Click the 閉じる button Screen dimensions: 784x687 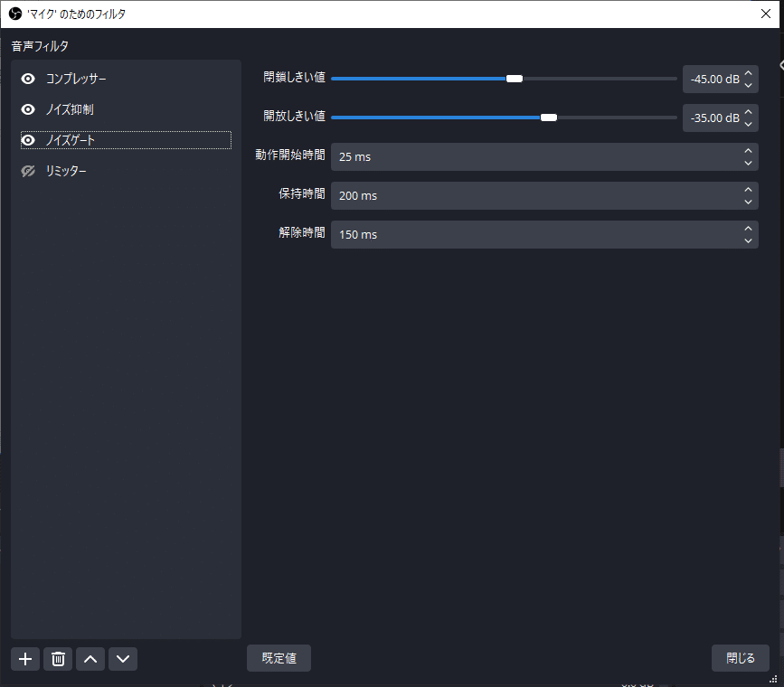pyautogui.click(x=740, y=658)
